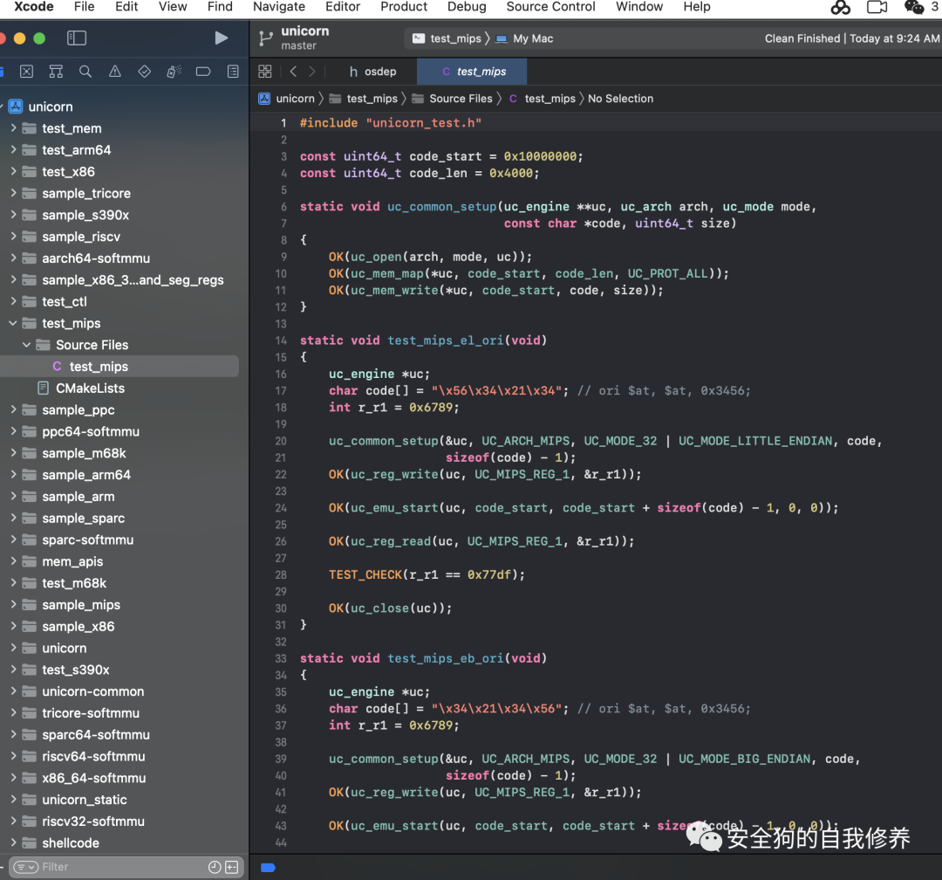The height and width of the screenshot is (880, 942).
Task: Choose the My Mac run destination
Action: point(524,38)
